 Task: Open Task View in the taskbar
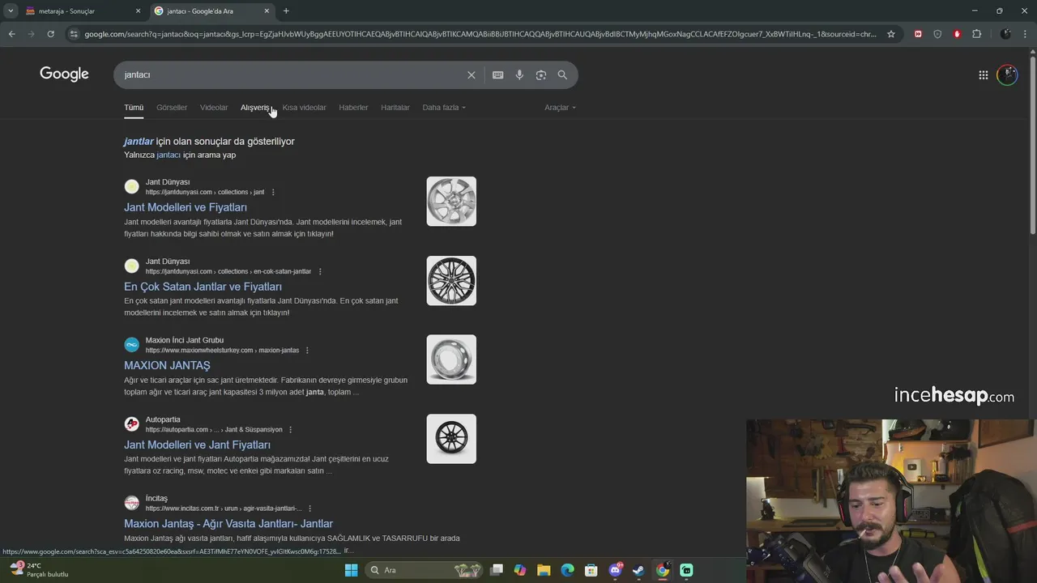497,570
